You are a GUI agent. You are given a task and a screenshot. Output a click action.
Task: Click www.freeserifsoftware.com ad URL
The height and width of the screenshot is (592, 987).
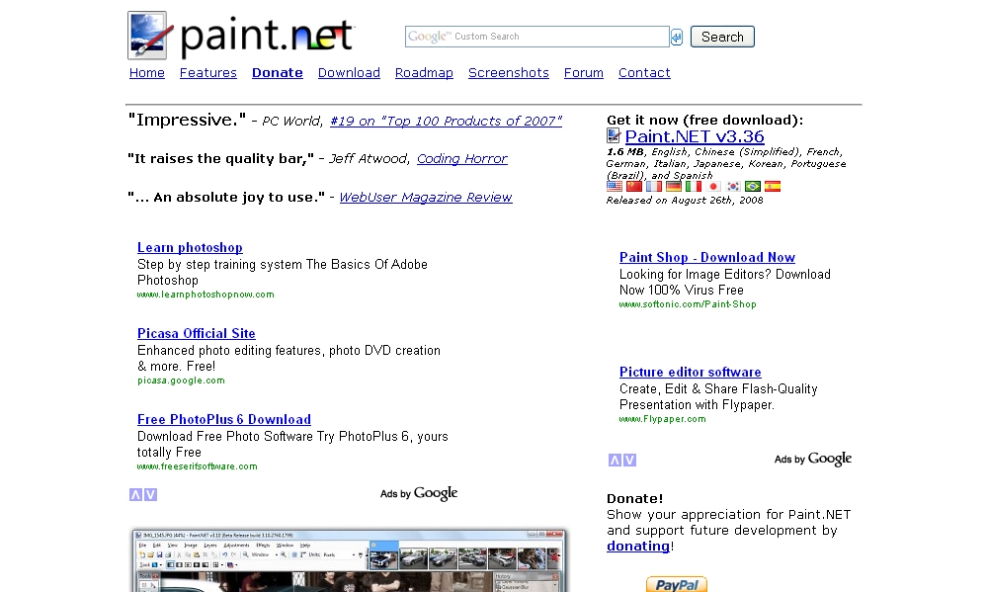(197, 466)
